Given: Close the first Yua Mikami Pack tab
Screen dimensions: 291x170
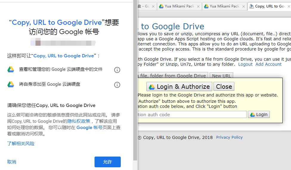Looking at the screenshot, I should pyautogui.click(x=198, y=6).
